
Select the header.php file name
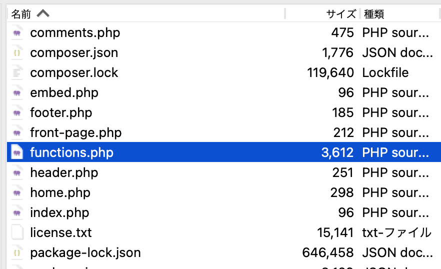[64, 173]
